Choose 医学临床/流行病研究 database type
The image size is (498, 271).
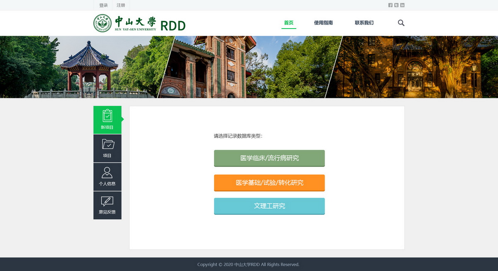click(x=269, y=158)
